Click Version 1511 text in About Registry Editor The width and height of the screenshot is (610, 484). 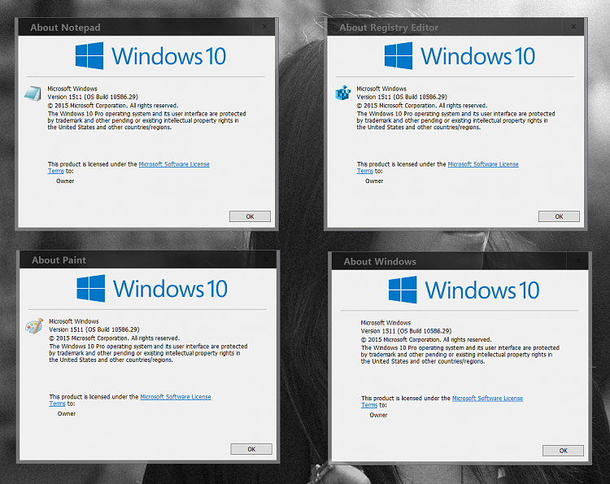click(402, 97)
